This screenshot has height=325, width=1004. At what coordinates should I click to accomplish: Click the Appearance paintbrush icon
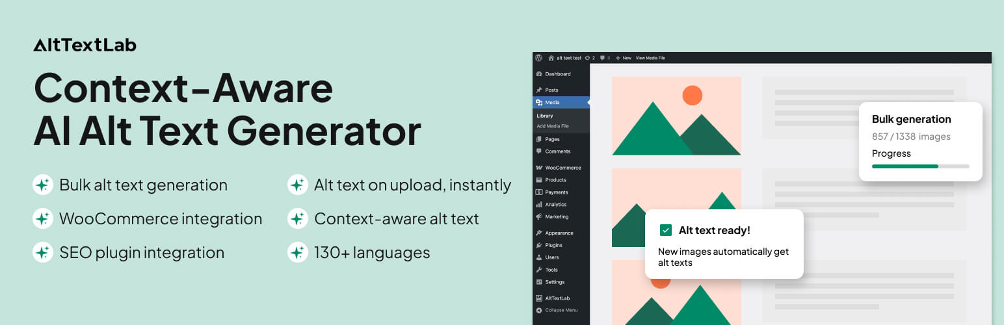tap(539, 233)
